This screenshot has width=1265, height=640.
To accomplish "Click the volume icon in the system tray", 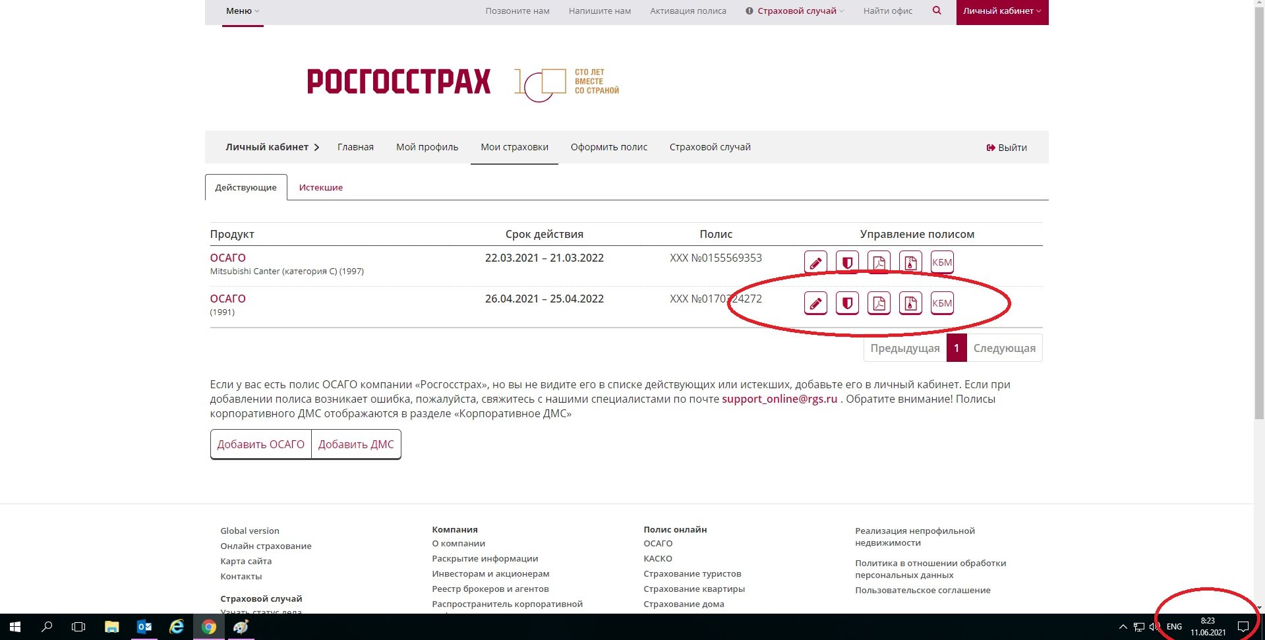I will (x=1154, y=627).
